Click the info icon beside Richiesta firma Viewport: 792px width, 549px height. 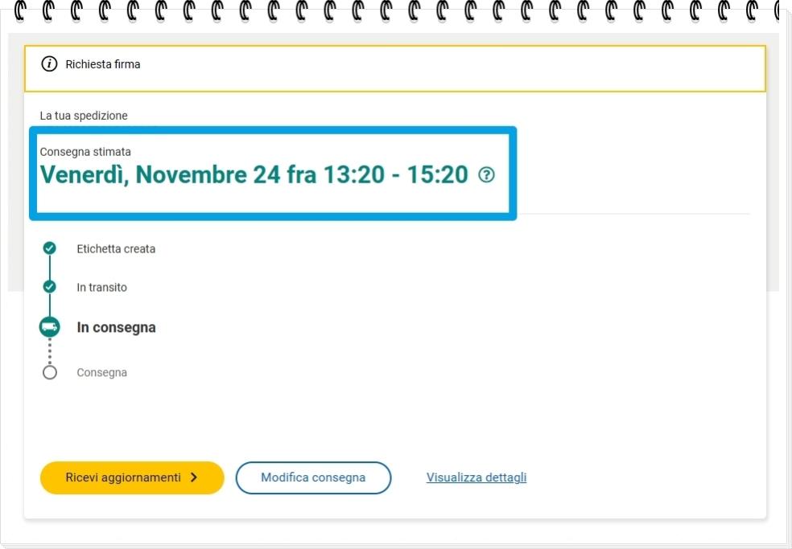click(x=50, y=64)
